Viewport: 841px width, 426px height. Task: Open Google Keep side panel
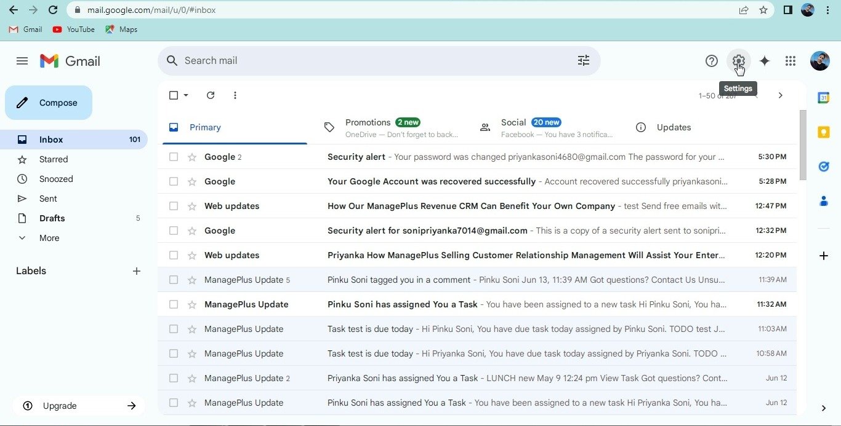(x=824, y=132)
